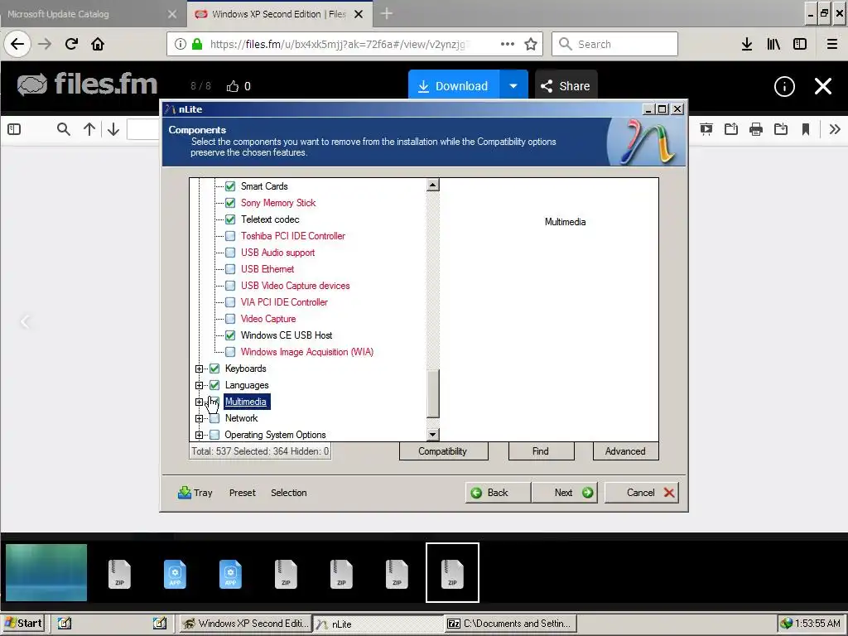Check USB Video Capture devices box

[230, 286]
